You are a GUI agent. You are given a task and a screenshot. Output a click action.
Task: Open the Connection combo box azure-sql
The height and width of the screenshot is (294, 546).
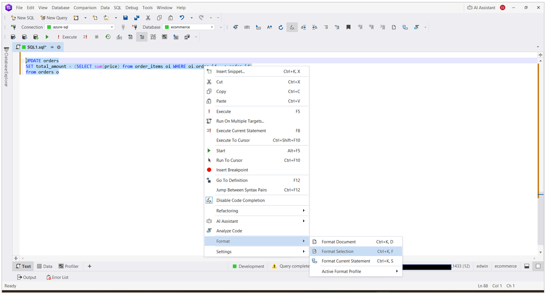(80, 27)
